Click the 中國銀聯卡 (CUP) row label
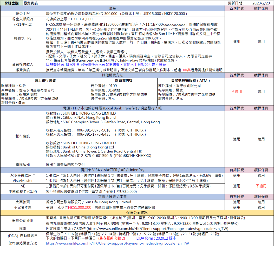Image resolution: width=274 pixels, height=255 pixels. coord(23,191)
